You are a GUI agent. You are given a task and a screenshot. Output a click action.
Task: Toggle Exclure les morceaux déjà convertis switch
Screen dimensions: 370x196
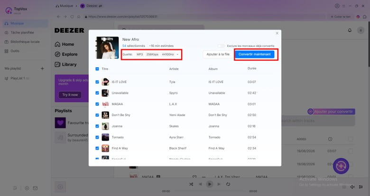click(x=221, y=46)
